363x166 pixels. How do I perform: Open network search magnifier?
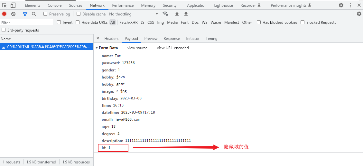pos(34,14)
